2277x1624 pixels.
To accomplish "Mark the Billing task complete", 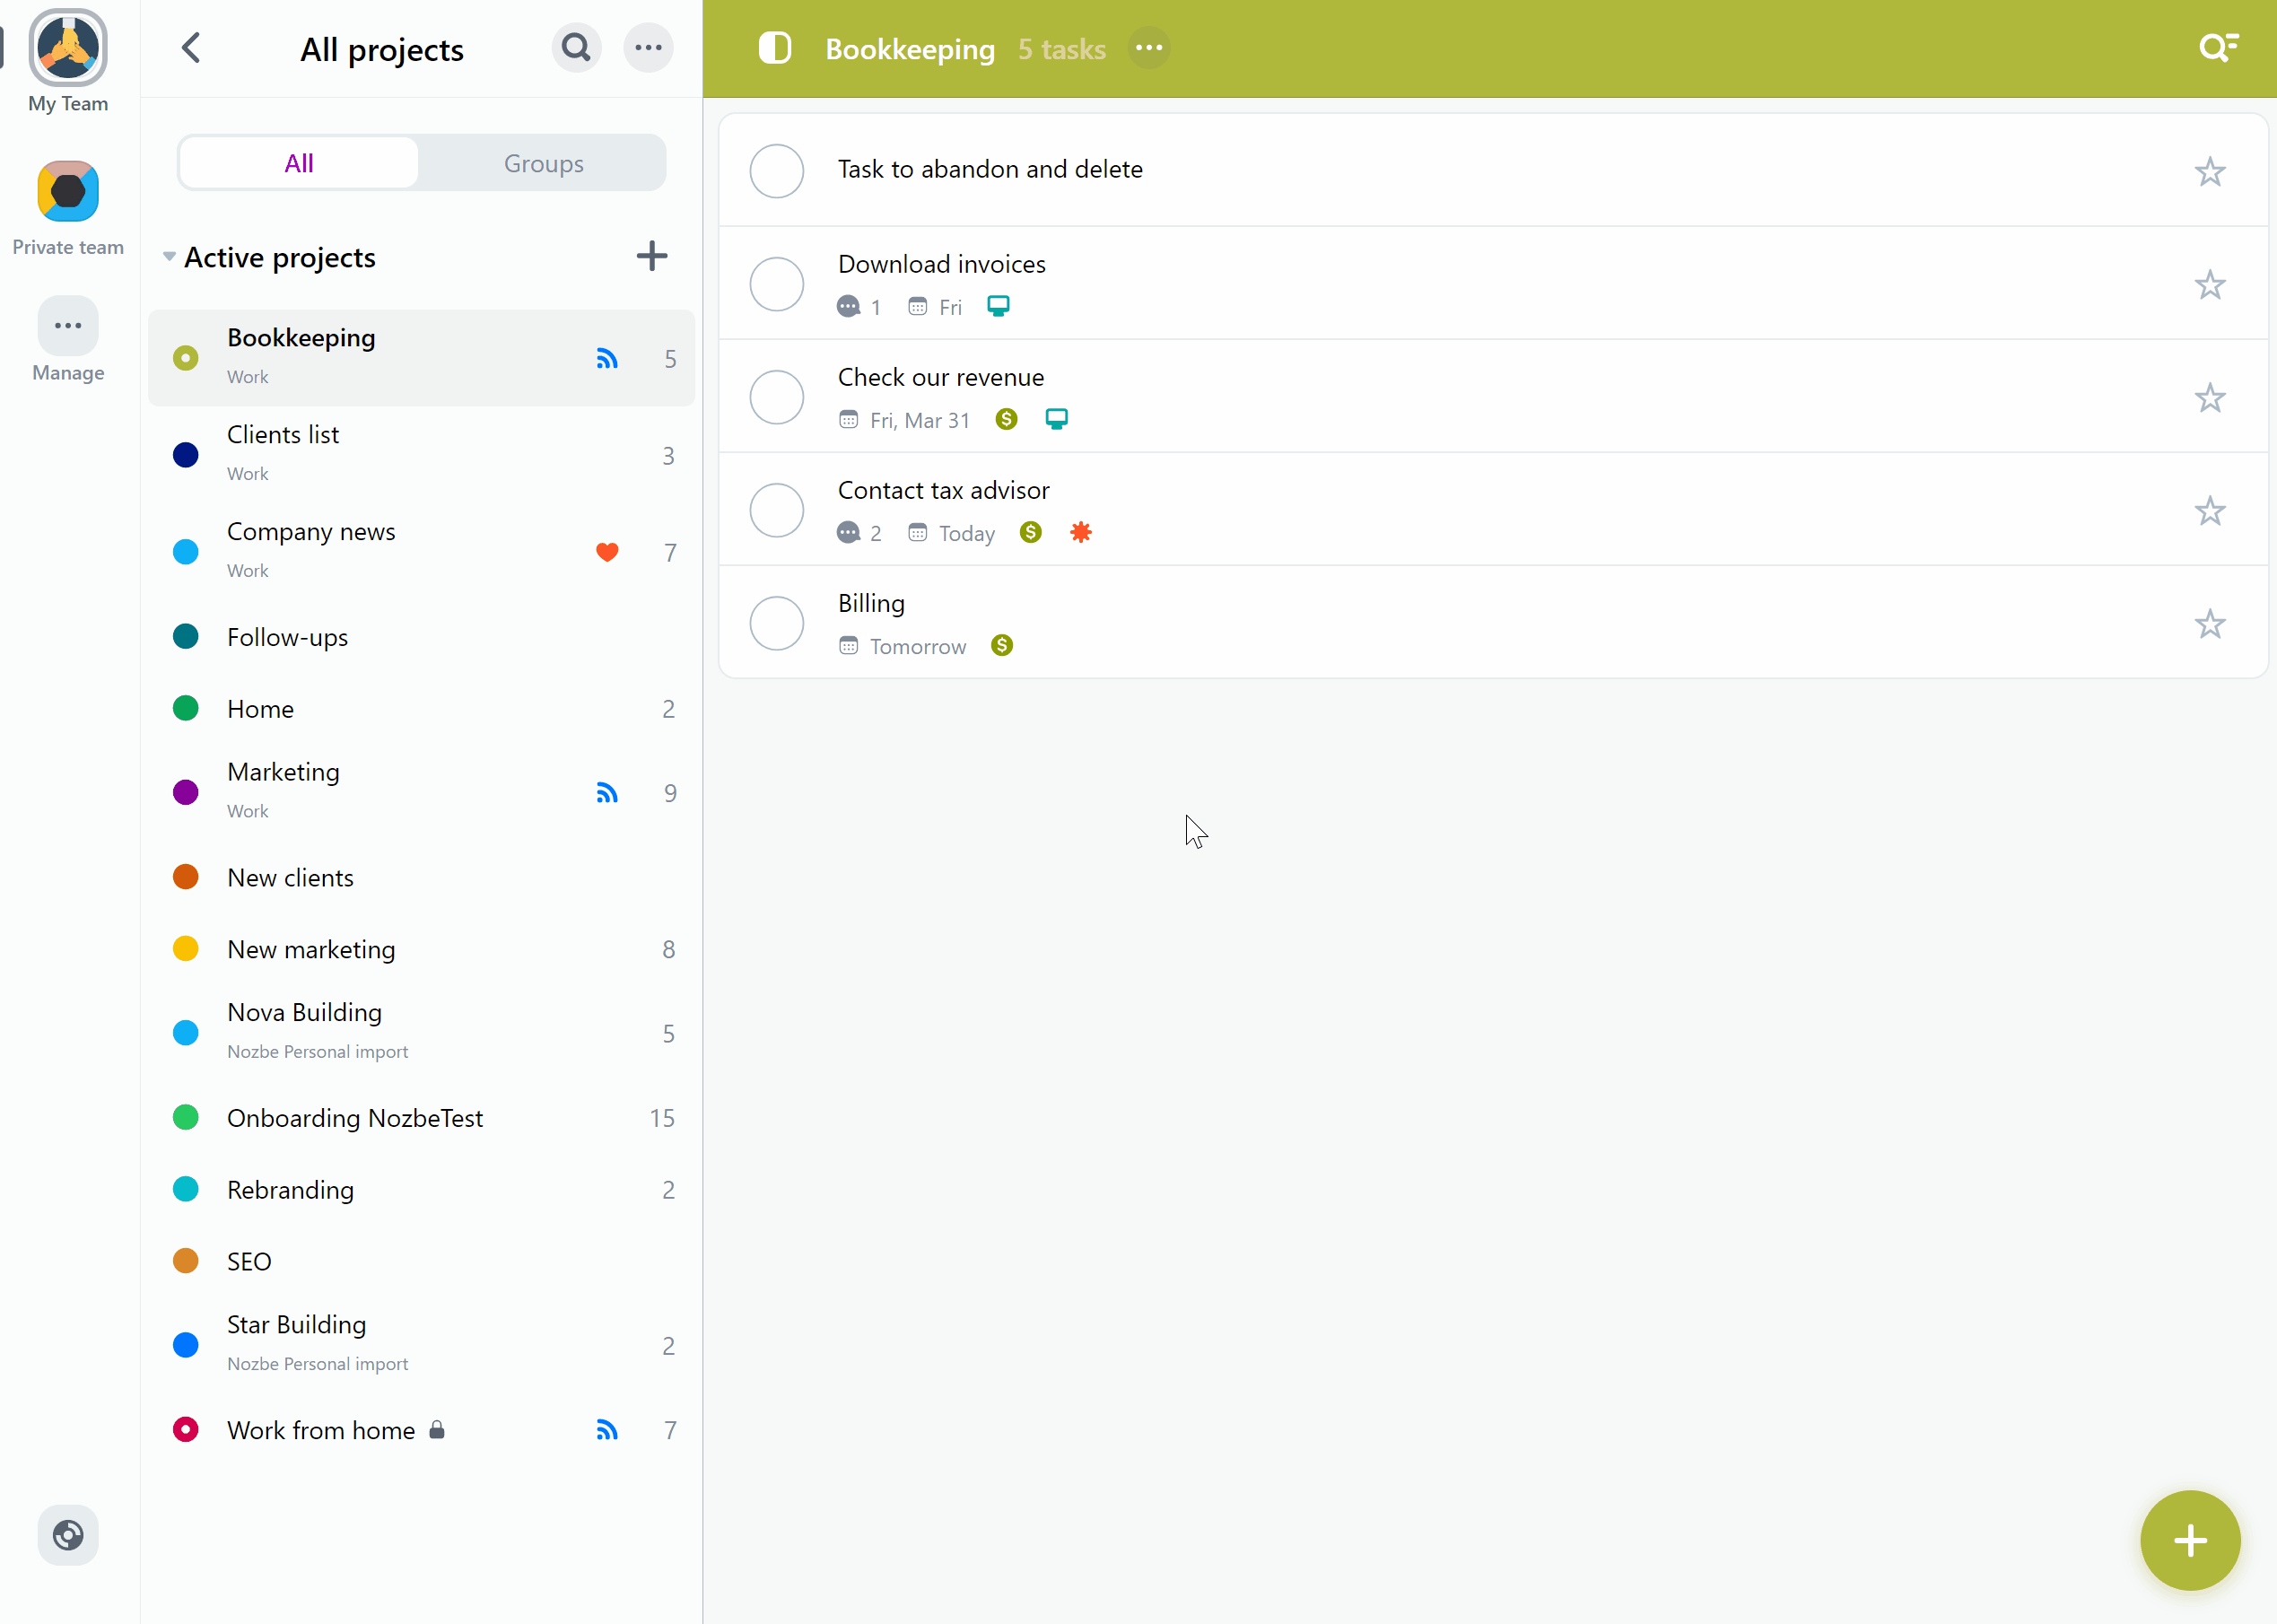I will [x=777, y=623].
